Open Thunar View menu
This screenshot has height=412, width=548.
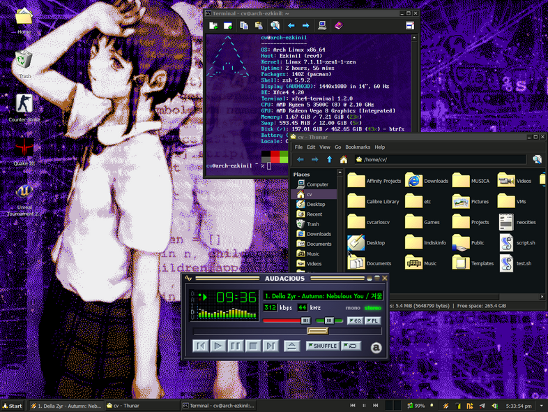coord(324,147)
